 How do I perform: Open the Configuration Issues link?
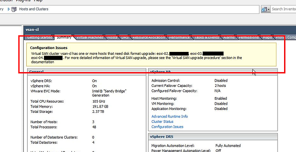tap(167, 127)
